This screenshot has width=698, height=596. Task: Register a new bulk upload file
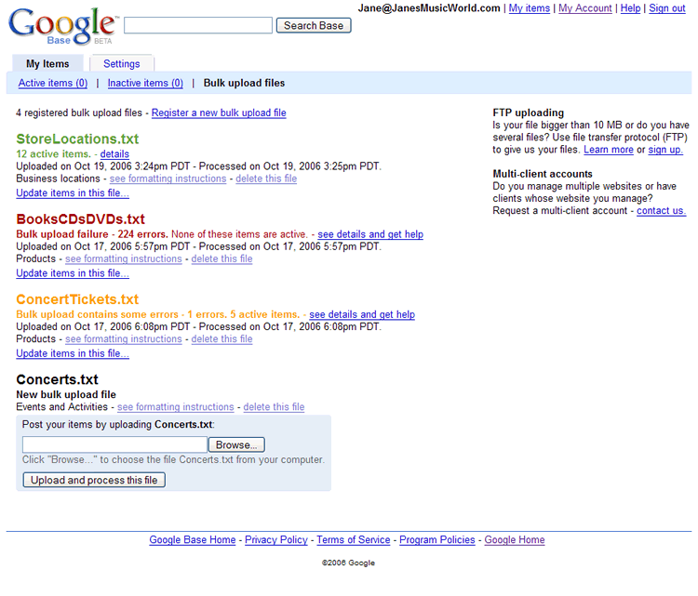219,113
